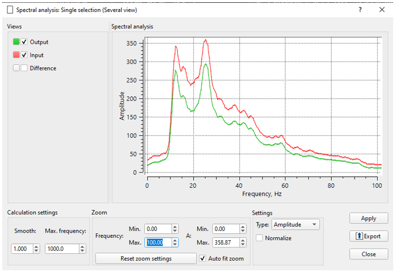Enable the Difference view checkbox
The width and height of the screenshot is (396, 272).
tap(24, 68)
